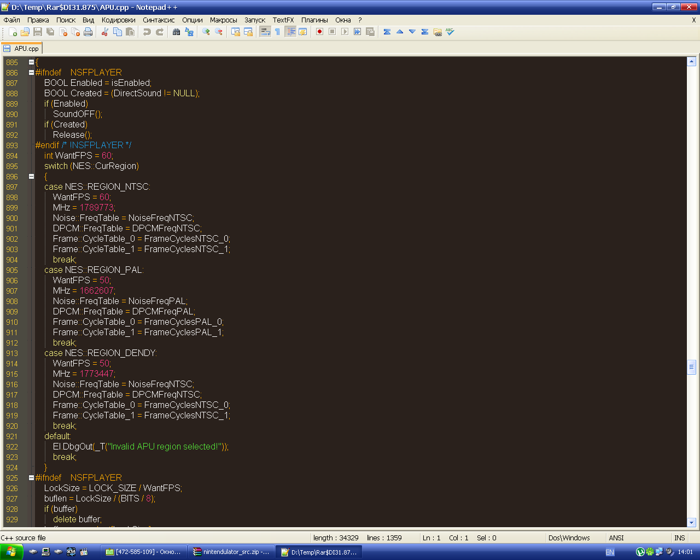Collapse the #ifndef fold at line 925
The image size is (700, 560).
pyautogui.click(x=31, y=478)
